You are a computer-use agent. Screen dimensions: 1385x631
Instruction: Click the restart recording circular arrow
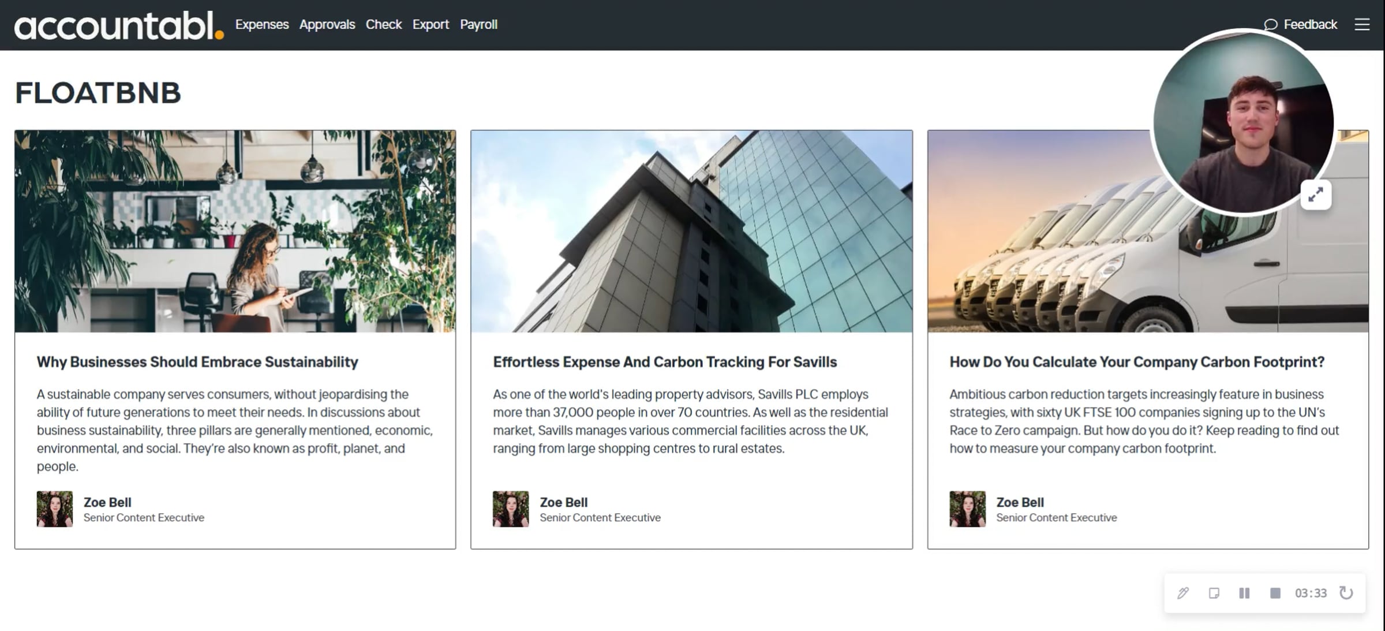click(x=1346, y=593)
